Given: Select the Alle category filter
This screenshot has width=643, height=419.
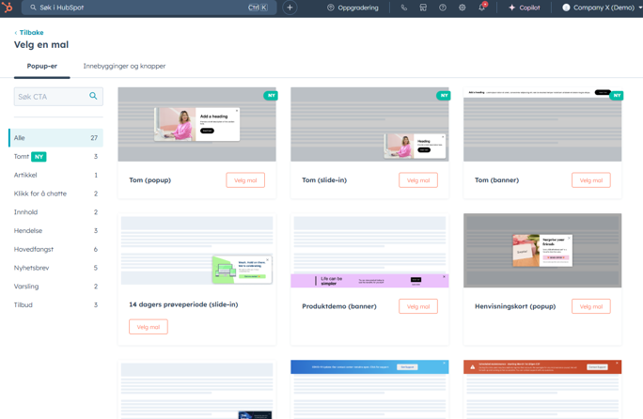Looking at the screenshot, I should pos(55,138).
